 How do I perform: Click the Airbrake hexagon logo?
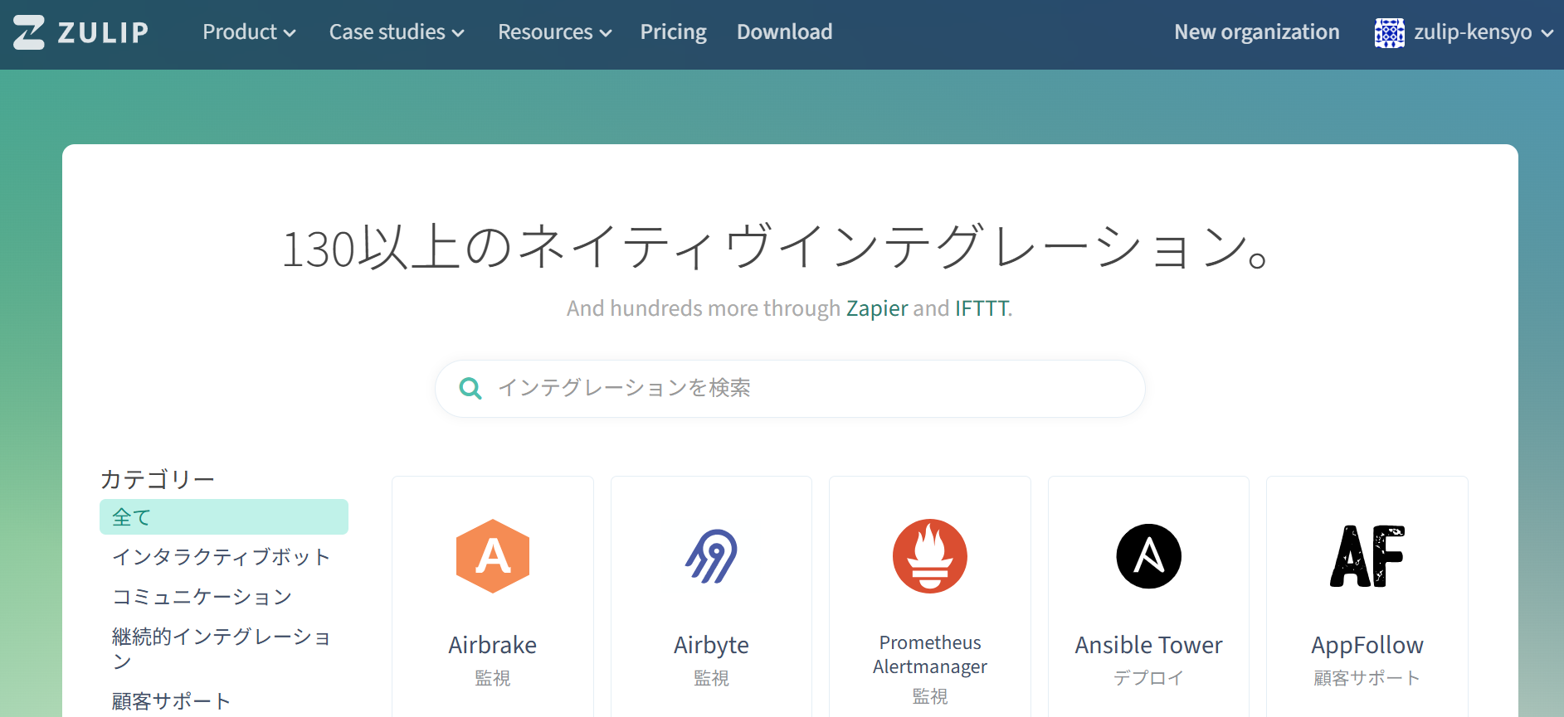[493, 556]
